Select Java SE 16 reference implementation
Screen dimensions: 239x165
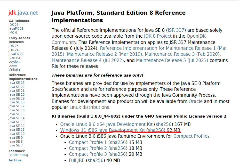tap(17, 110)
